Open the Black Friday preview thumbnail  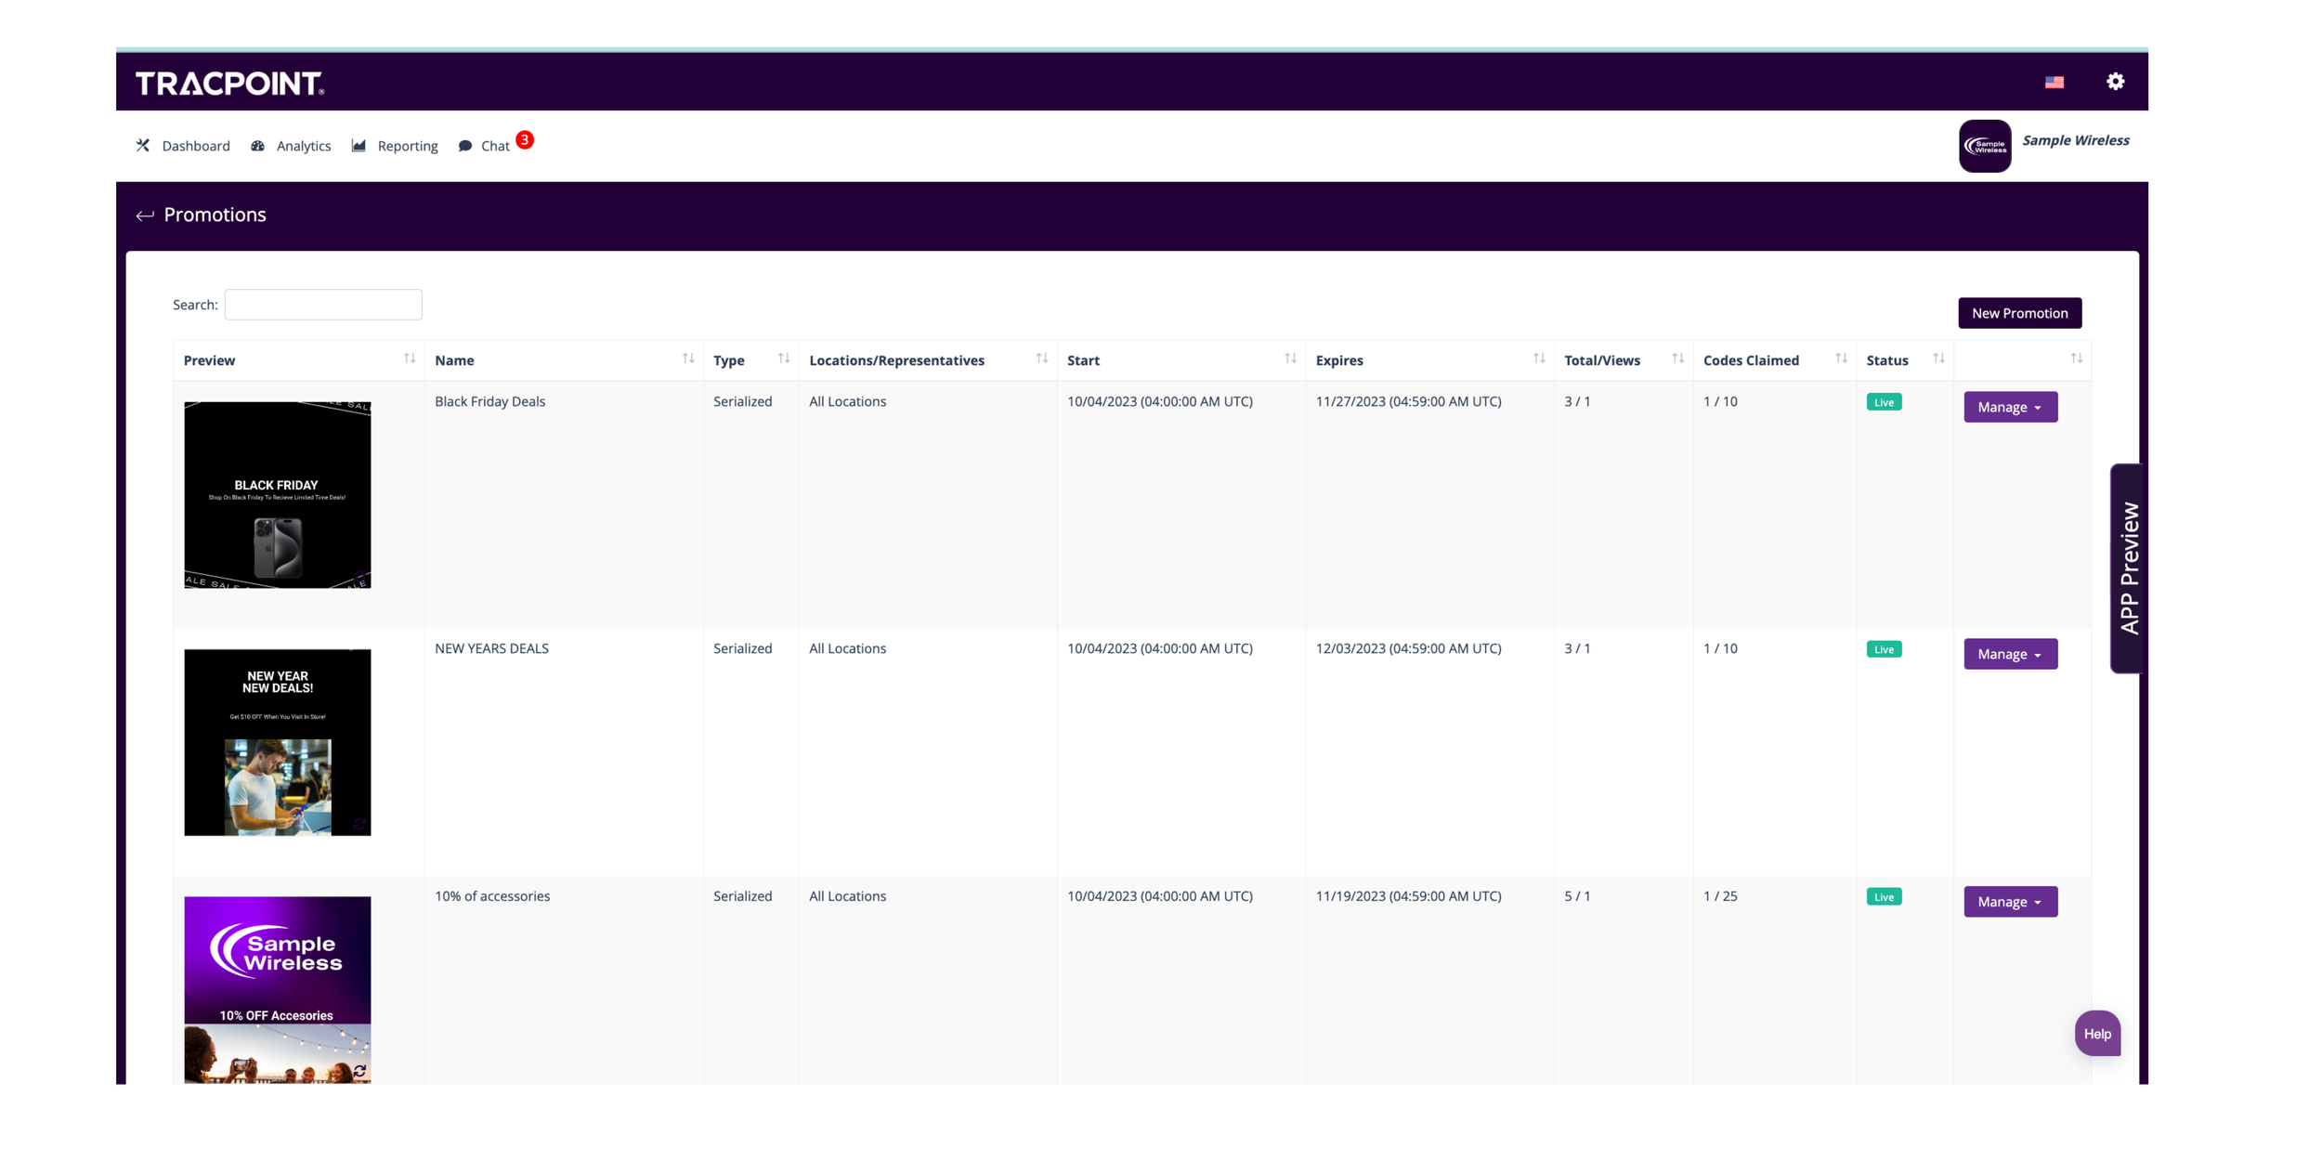point(278,495)
